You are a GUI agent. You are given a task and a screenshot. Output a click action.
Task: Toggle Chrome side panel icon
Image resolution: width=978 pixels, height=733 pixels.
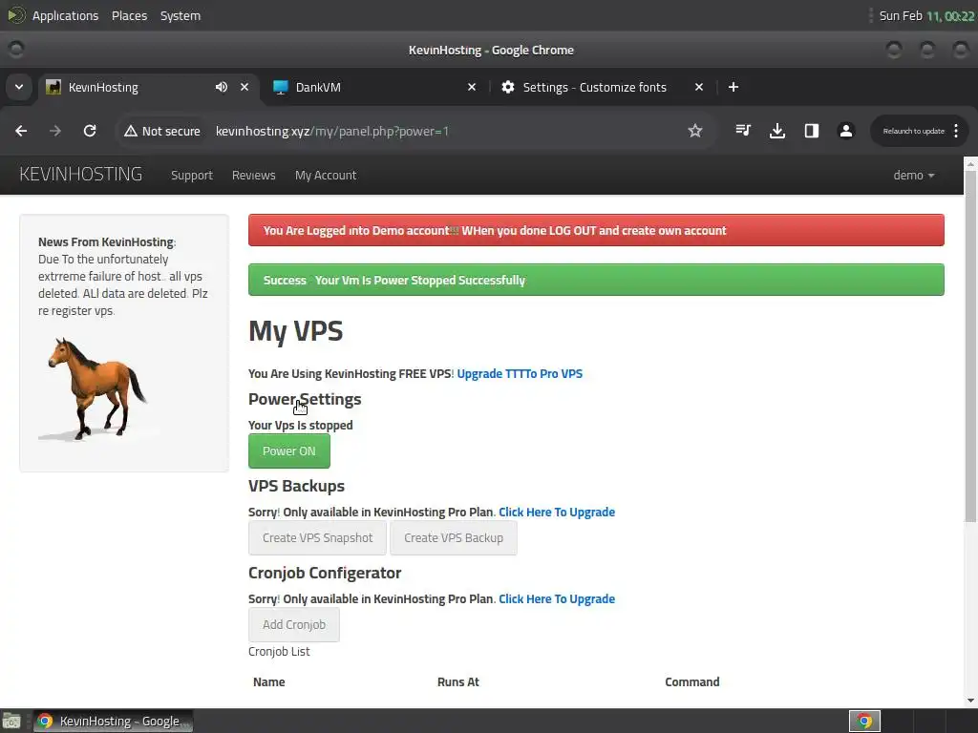point(812,130)
